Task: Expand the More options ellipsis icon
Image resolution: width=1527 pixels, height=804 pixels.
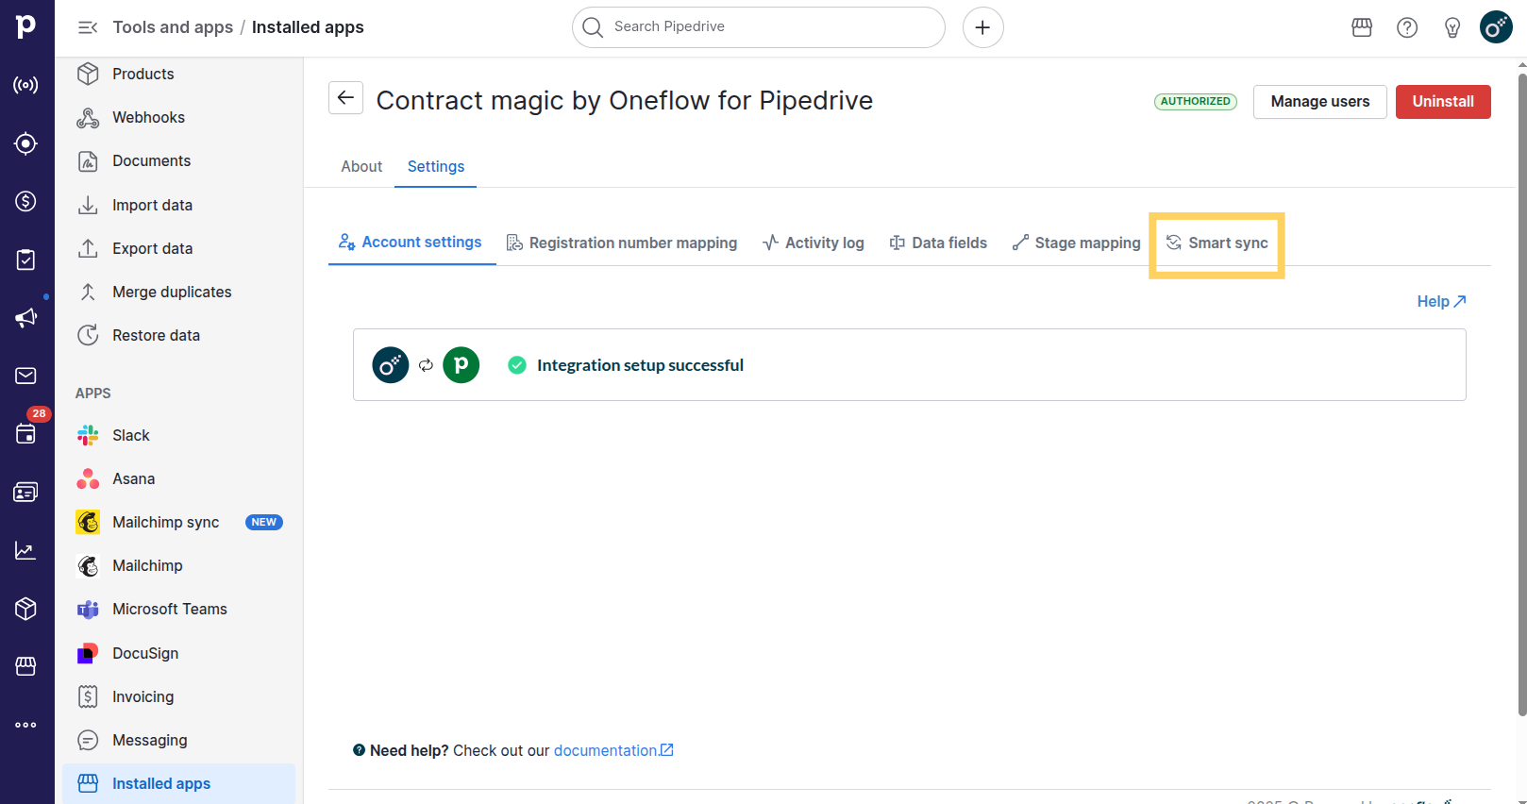Action: click(x=25, y=725)
